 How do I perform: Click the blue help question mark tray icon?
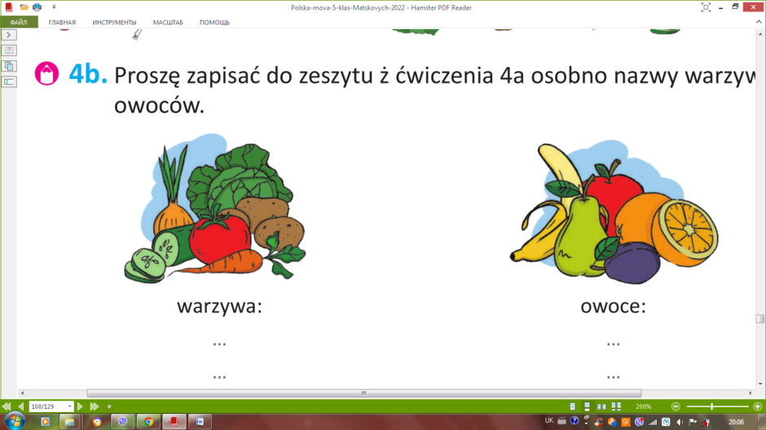(x=574, y=421)
